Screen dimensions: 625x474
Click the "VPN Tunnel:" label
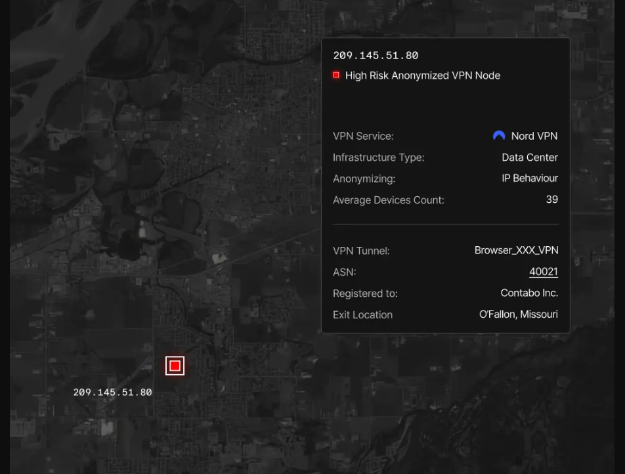click(361, 251)
